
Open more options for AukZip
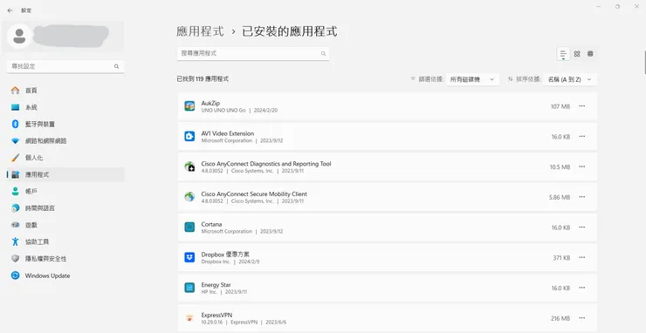(x=581, y=106)
